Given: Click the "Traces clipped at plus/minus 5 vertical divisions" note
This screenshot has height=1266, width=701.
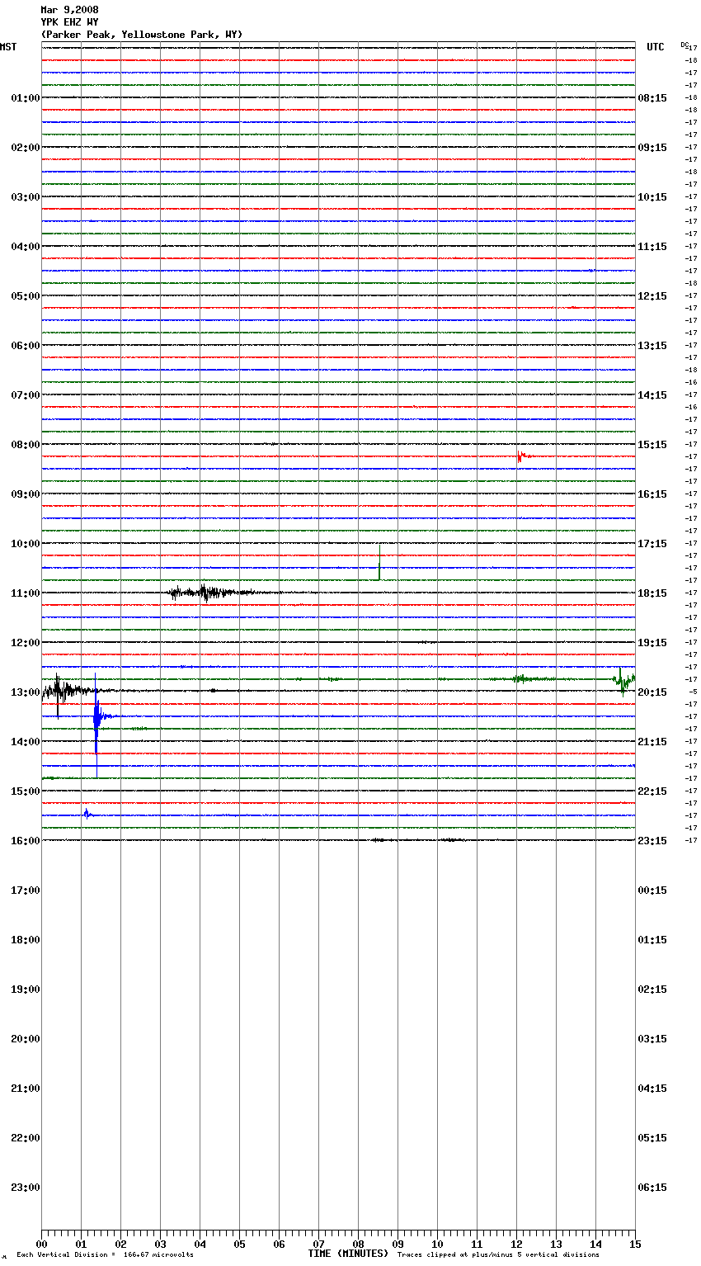Looking at the screenshot, I should click(498, 1254).
